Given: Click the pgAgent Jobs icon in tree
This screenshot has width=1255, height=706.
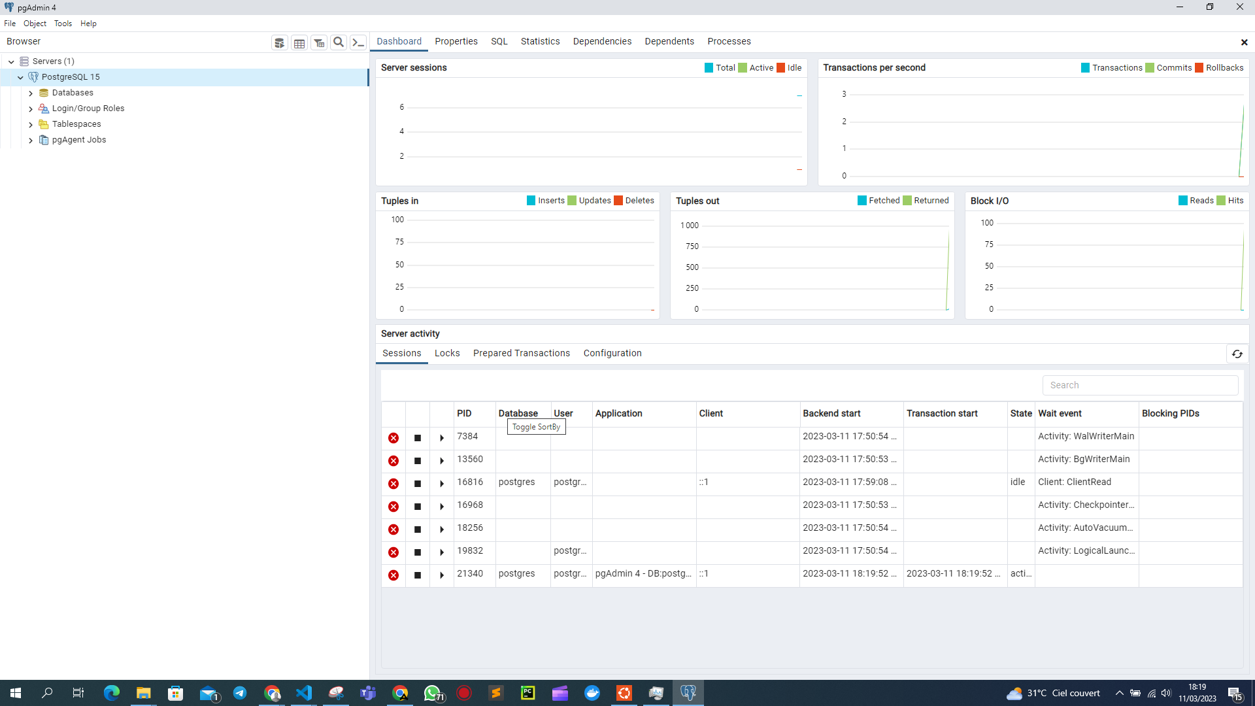Looking at the screenshot, I should pos(44,140).
